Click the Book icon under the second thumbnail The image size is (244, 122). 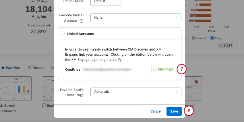point(44,105)
